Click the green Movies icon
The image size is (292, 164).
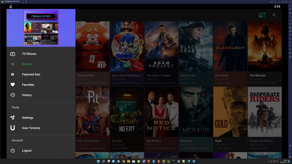[12, 64]
